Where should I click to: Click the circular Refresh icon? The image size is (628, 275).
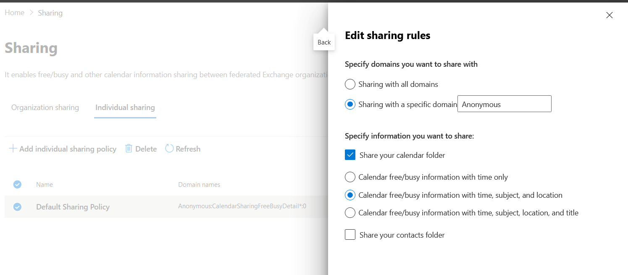tap(169, 149)
